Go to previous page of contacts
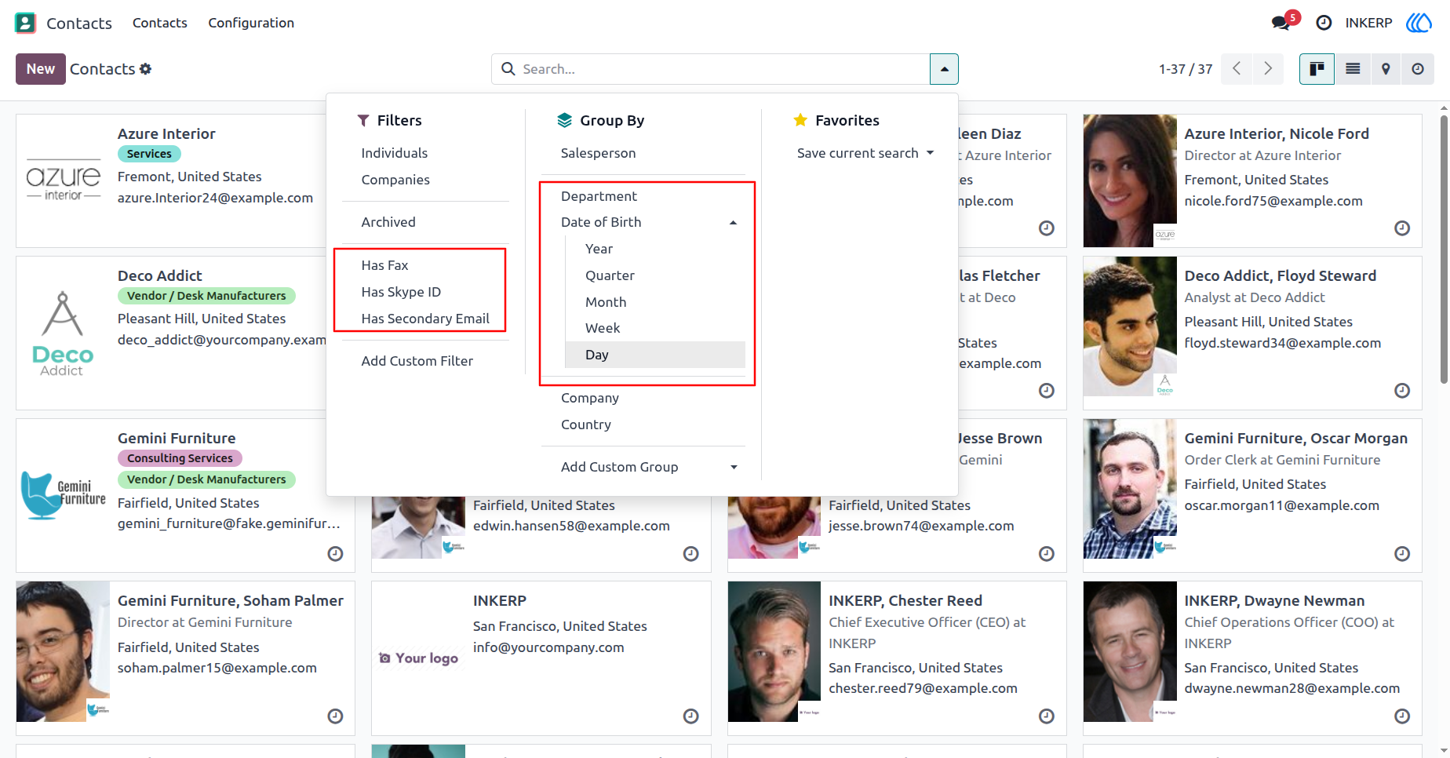Screen dimensions: 1450x758 click(x=1237, y=69)
